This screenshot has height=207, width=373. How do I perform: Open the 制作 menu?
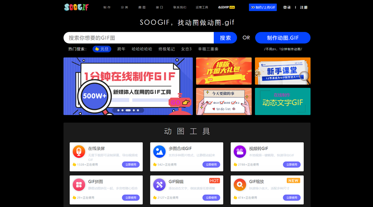(x=107, y=7)
